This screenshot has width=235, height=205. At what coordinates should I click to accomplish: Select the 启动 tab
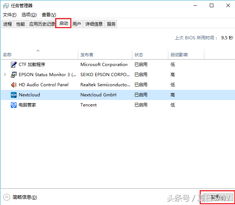63,23
